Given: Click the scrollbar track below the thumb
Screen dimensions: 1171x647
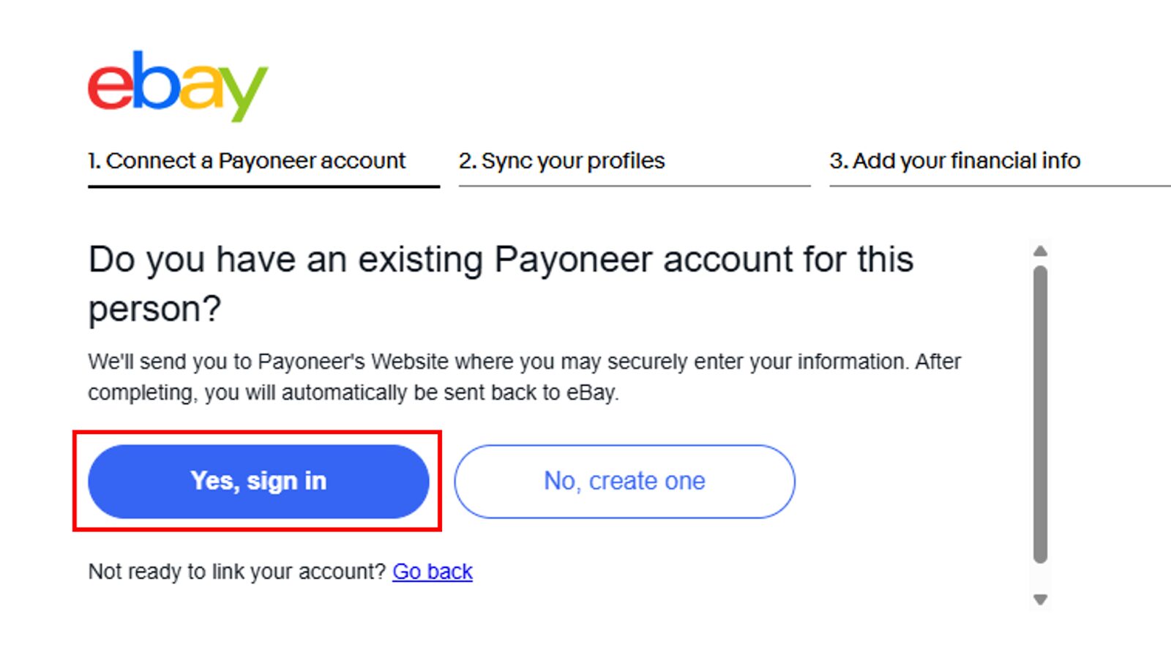Looking at the screenshot, I should (1040, 577).
